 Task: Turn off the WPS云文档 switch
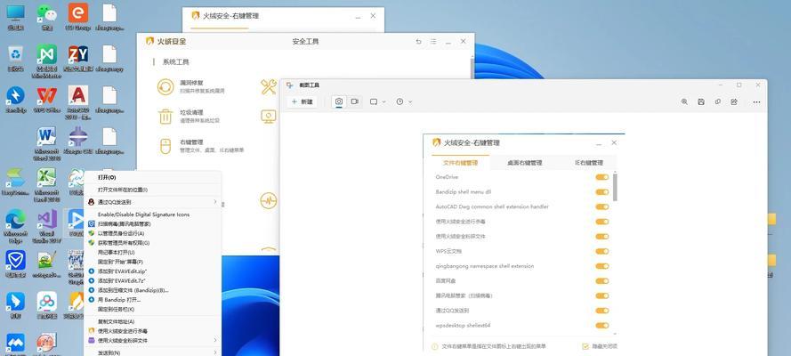[601, 251]
